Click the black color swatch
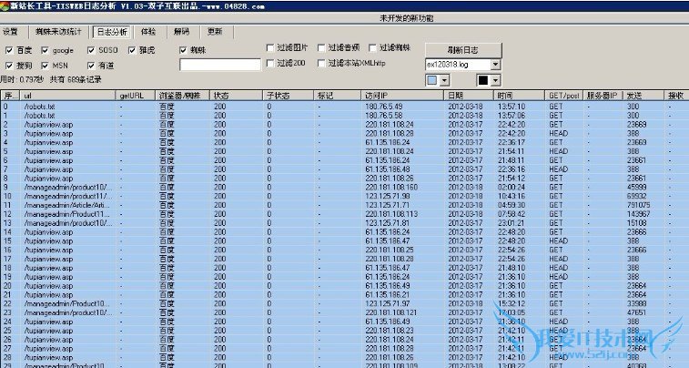The image size is (689, 368). 483,80
